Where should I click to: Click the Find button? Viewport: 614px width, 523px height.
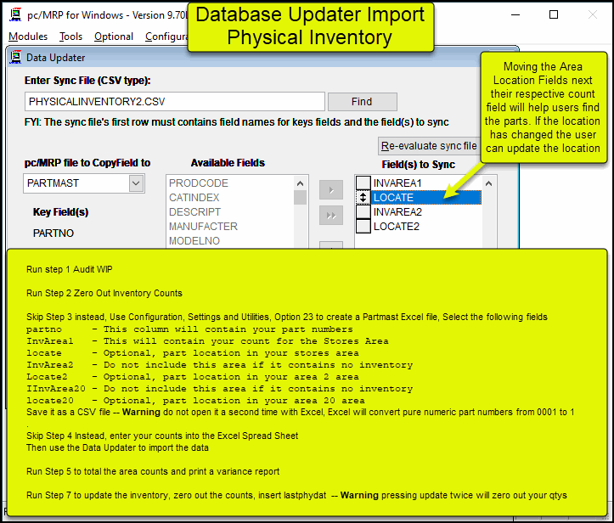363,102
